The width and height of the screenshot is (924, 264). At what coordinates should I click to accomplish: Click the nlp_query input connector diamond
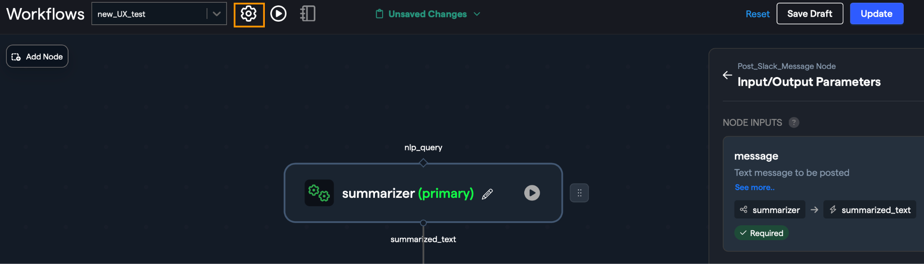pyautogui.click(x=423, y=163)
